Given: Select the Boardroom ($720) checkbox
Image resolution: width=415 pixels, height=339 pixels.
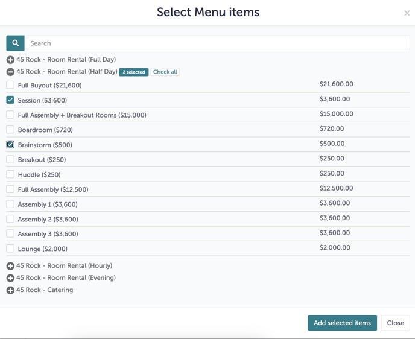Looking at the screenshot, I should tap(10, 130).
